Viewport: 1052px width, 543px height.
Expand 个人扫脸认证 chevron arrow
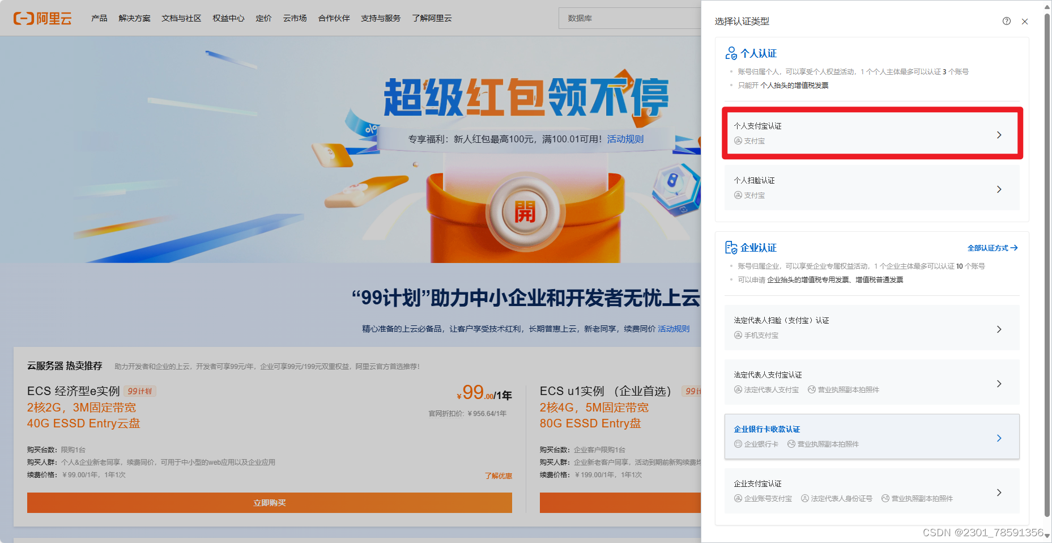(999, 189)
